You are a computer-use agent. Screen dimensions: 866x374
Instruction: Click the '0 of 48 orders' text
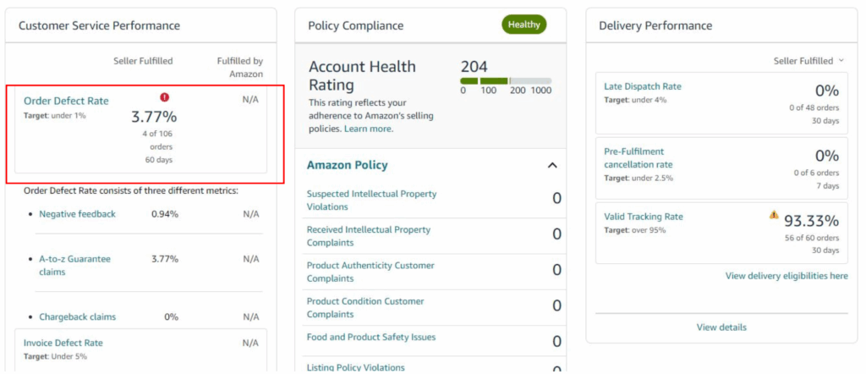tap(814, 107)
